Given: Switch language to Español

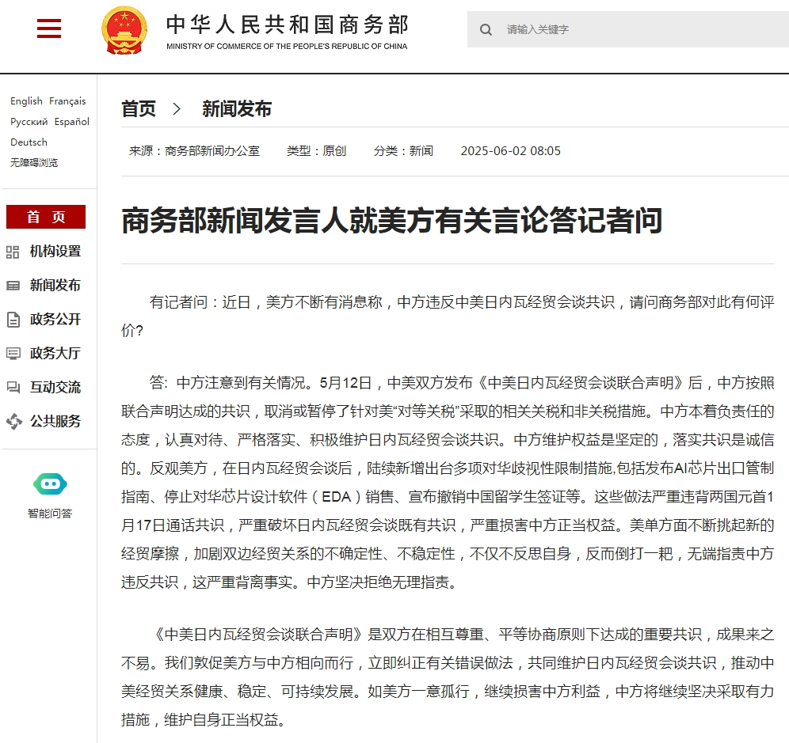Looking at the screenshot, I should 72,122.
